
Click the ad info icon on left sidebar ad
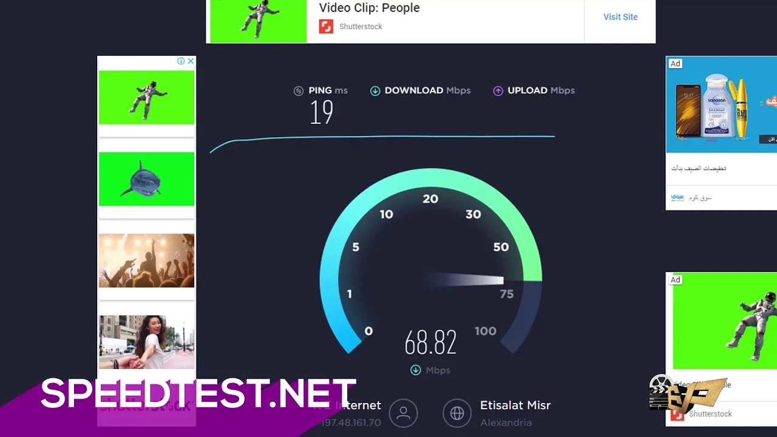click(181, 61)
